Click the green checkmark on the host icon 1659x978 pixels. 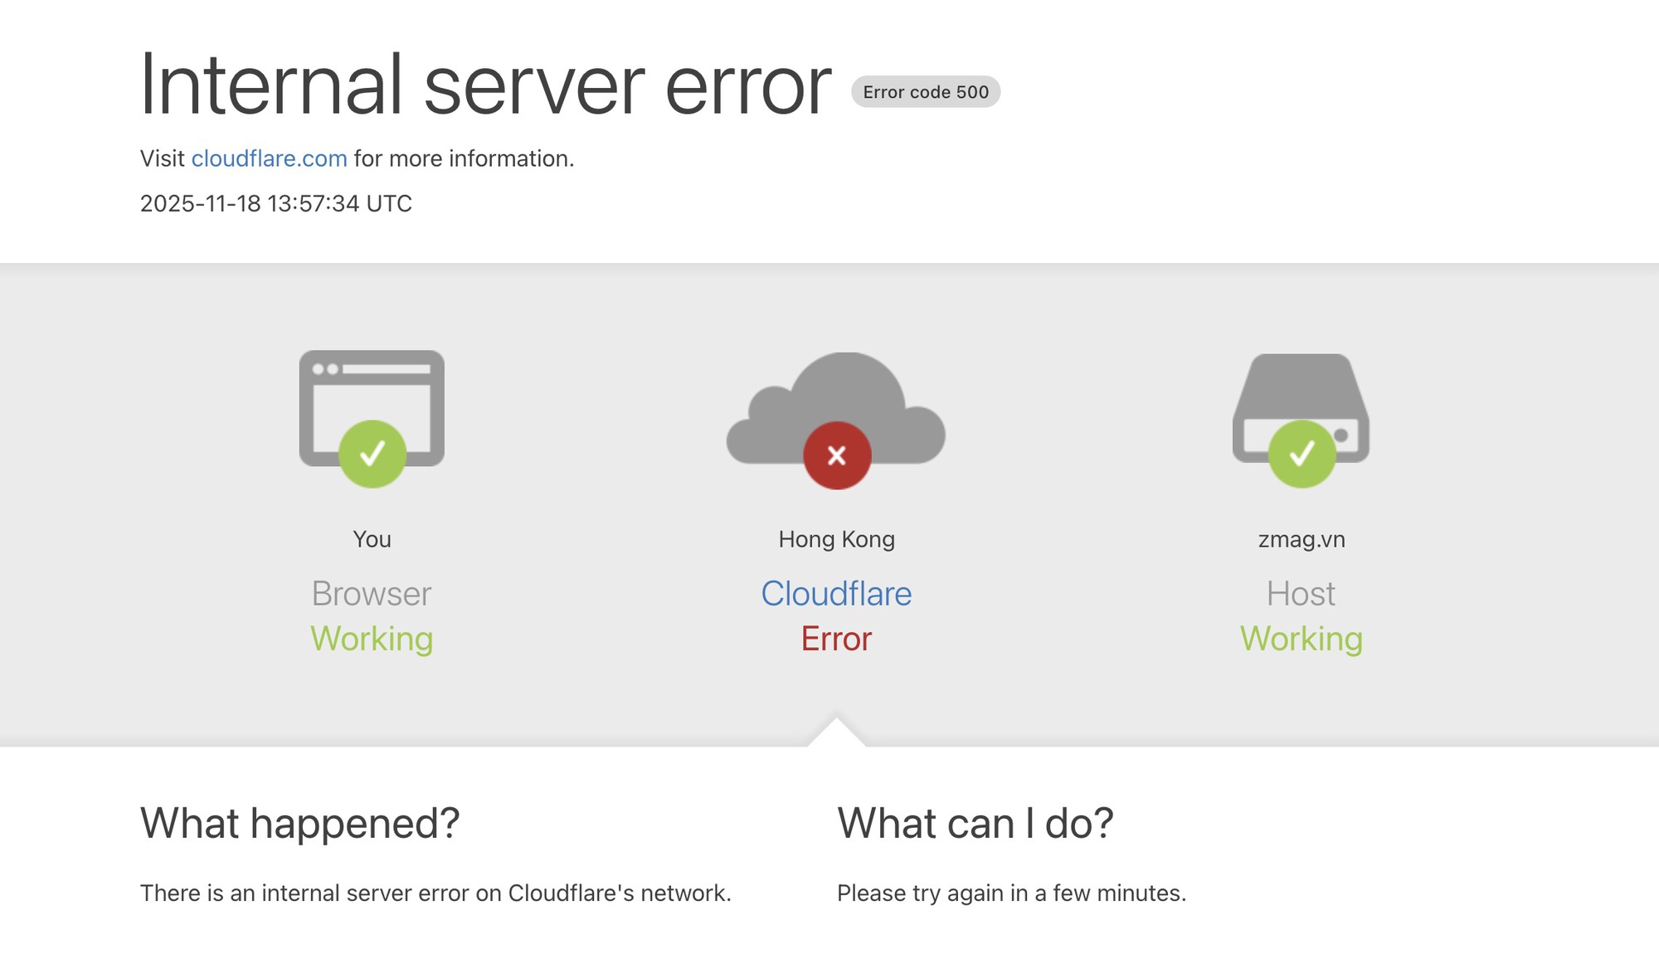[1301, 455]
